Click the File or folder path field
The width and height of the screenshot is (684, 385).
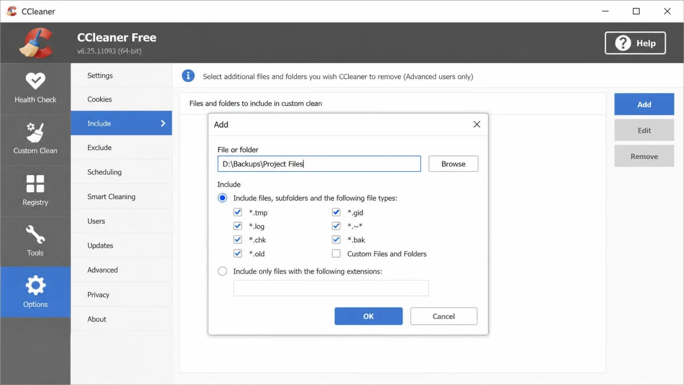click(x=319, y=164)
